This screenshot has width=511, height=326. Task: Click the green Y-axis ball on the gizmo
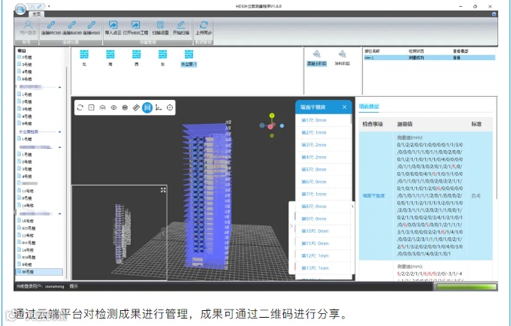pyautogui.click(x=272, y=116)
